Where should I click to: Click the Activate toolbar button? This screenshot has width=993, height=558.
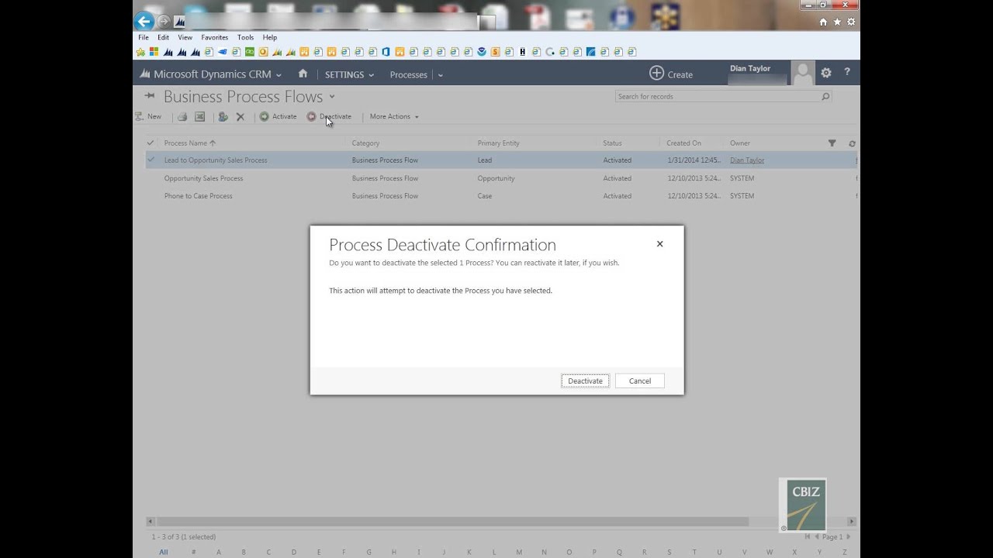click(x=278, y=116)
